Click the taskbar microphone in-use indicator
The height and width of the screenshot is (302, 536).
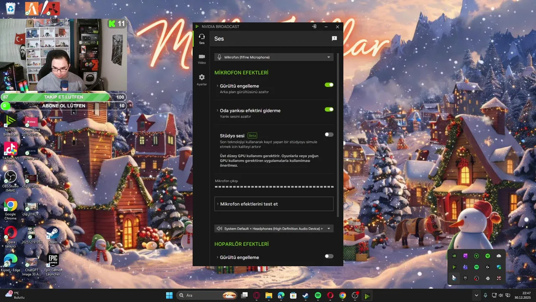pos(485,295)
